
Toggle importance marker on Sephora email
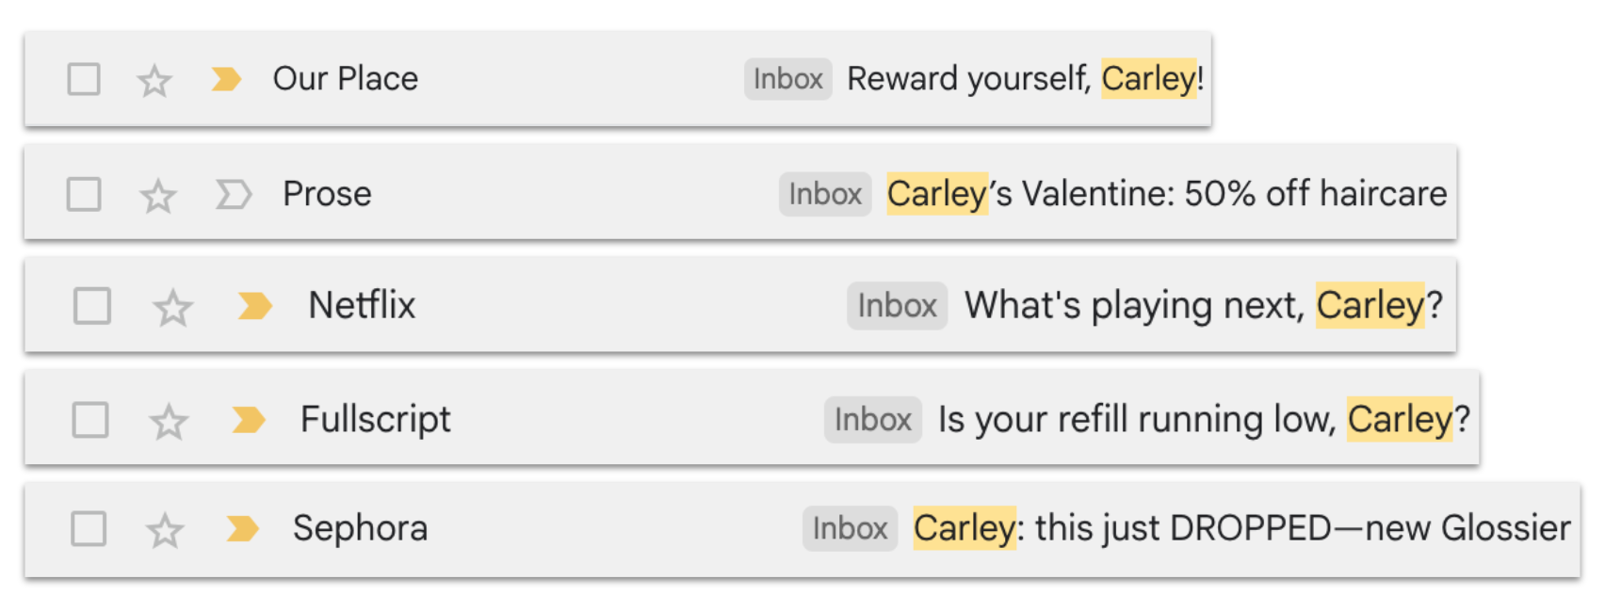pos(242,529)
